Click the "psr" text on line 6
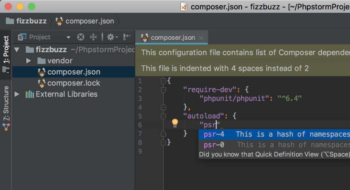The width and height of the screenshot is (350, 190). pos(210,125)
